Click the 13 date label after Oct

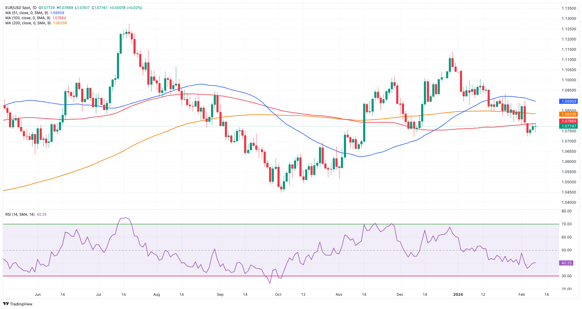pyautogui.click(x=303, y=295)
